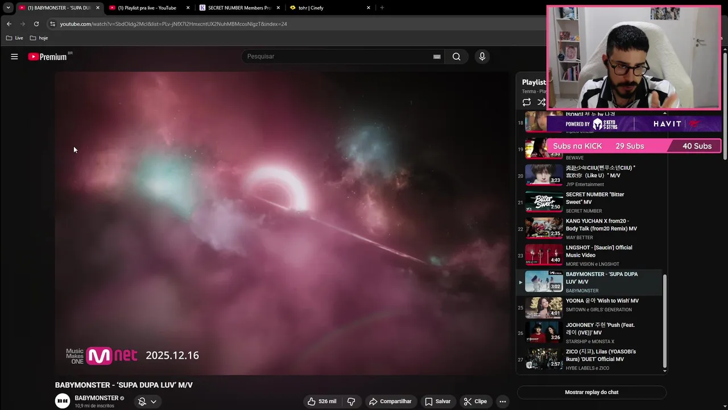Screen dimensions: 728x410
Task: Save video with the Salvar button
Action: (438, 401)
